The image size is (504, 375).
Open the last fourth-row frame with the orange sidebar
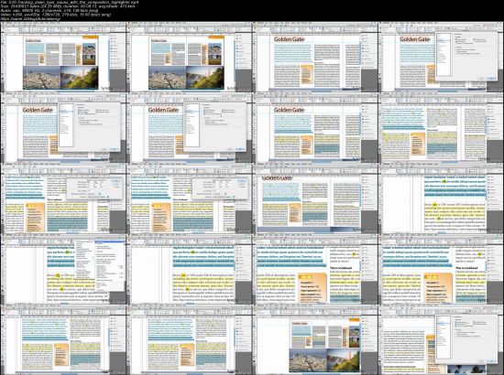[x=442, y=270]
